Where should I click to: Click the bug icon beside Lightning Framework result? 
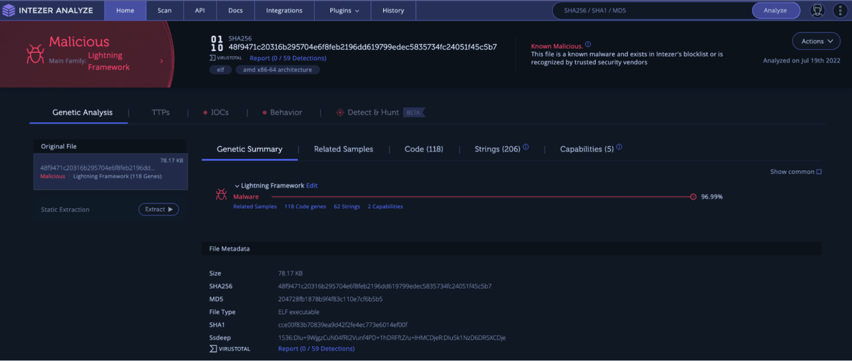221,194
